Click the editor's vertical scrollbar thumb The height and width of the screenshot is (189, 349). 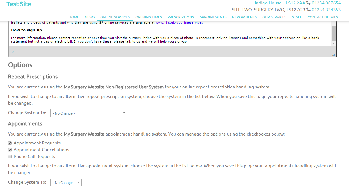click(334, 34)
